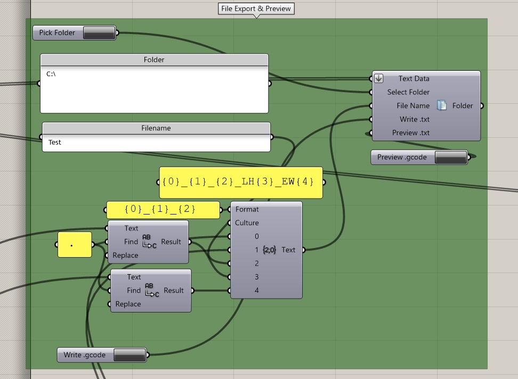The width and height of the screenshot is (518, 379).
Task: Click the Folder panel title bar
Action: [x=154, y=60]
